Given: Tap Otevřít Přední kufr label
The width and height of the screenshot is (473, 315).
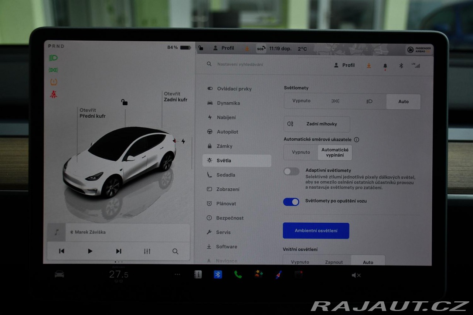Looking at the screenshot, I should (x=92, y=113).
